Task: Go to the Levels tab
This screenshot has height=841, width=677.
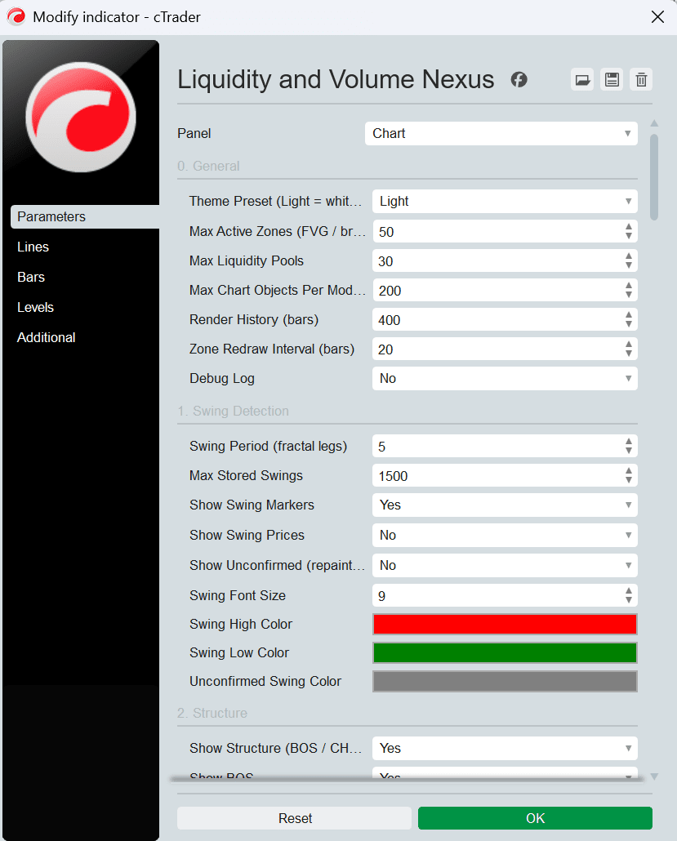Action: [35, 307]
